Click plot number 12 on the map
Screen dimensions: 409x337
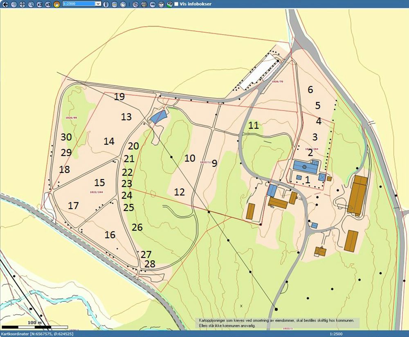(x=179, y=192)
